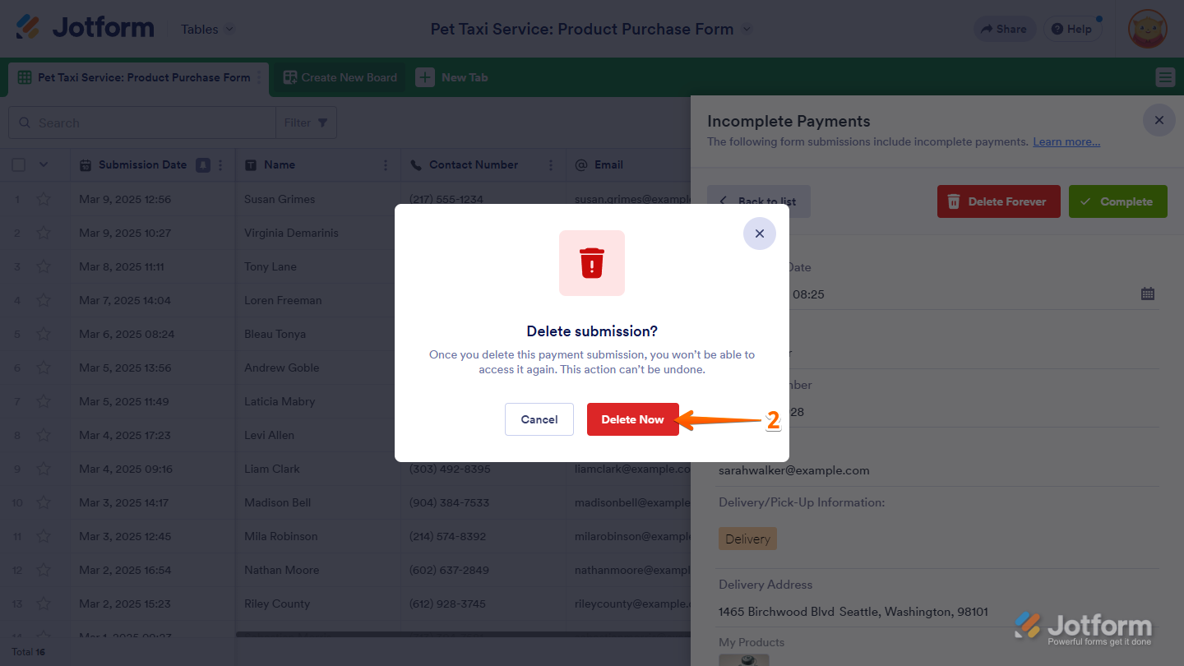Star the Susan Grimes submission row
Viewport: 1184px width, 666px height.
click(x=44, y=199)
